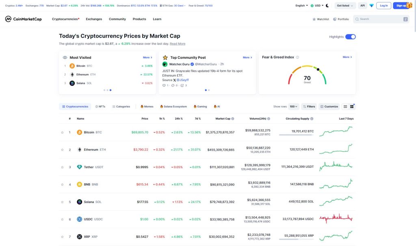
Task: Open the CoinMarketCap home logo
Action: tap(23, 19)
